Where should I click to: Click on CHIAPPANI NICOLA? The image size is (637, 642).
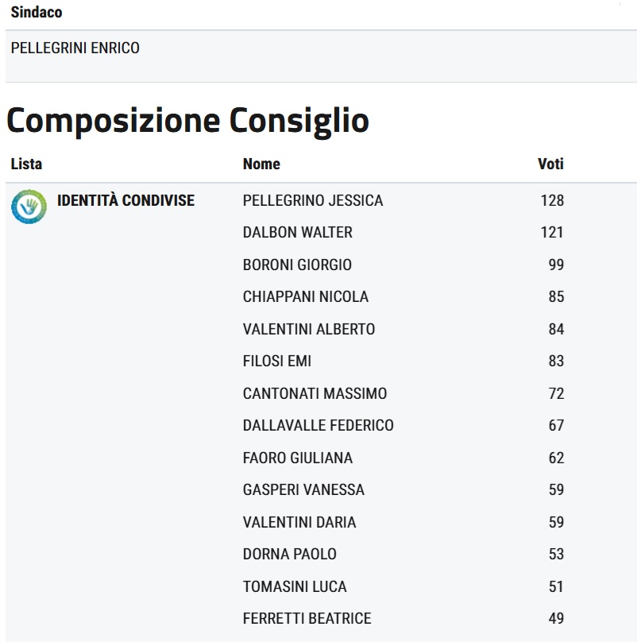[x=306, y=297]
